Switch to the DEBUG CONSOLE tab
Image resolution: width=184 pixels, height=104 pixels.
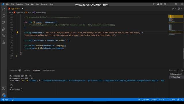(x=49, y=70)
